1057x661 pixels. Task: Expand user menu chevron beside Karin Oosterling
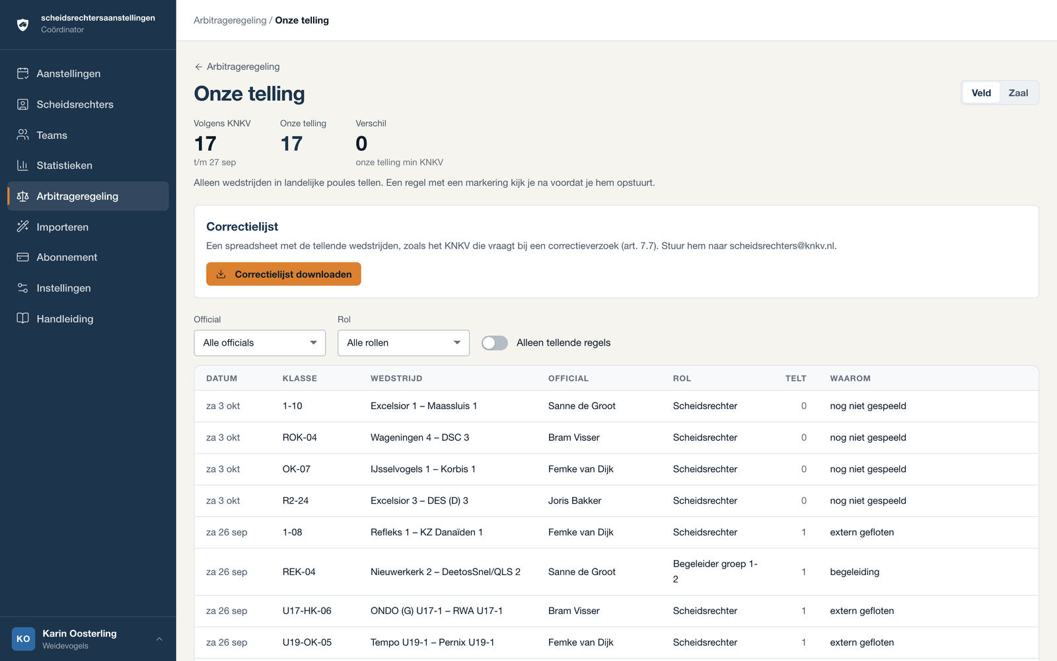(x=159, y=639)
